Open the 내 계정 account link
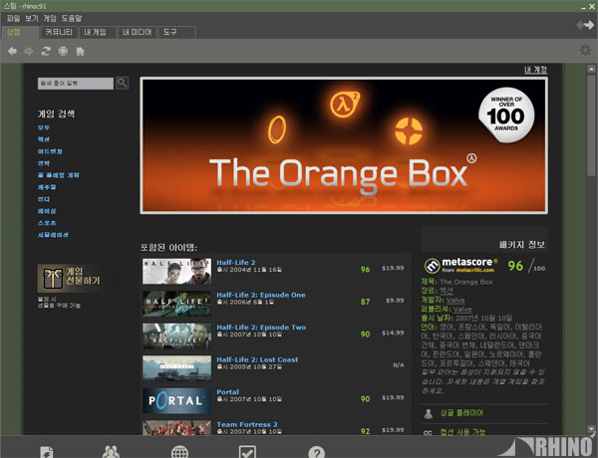The image size is (598, 458). coord(535,70)
